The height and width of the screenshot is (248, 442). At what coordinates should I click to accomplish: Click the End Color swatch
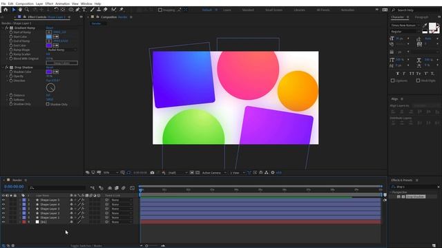pyautogui.click(x=49, y=45)
